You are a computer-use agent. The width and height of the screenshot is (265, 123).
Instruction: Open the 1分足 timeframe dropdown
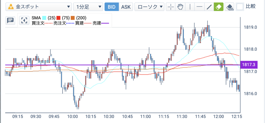tap(88, 7)
